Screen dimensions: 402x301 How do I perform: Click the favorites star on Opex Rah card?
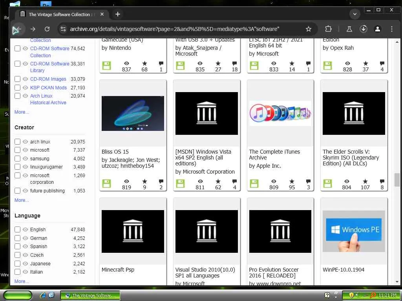click(365, 63)
